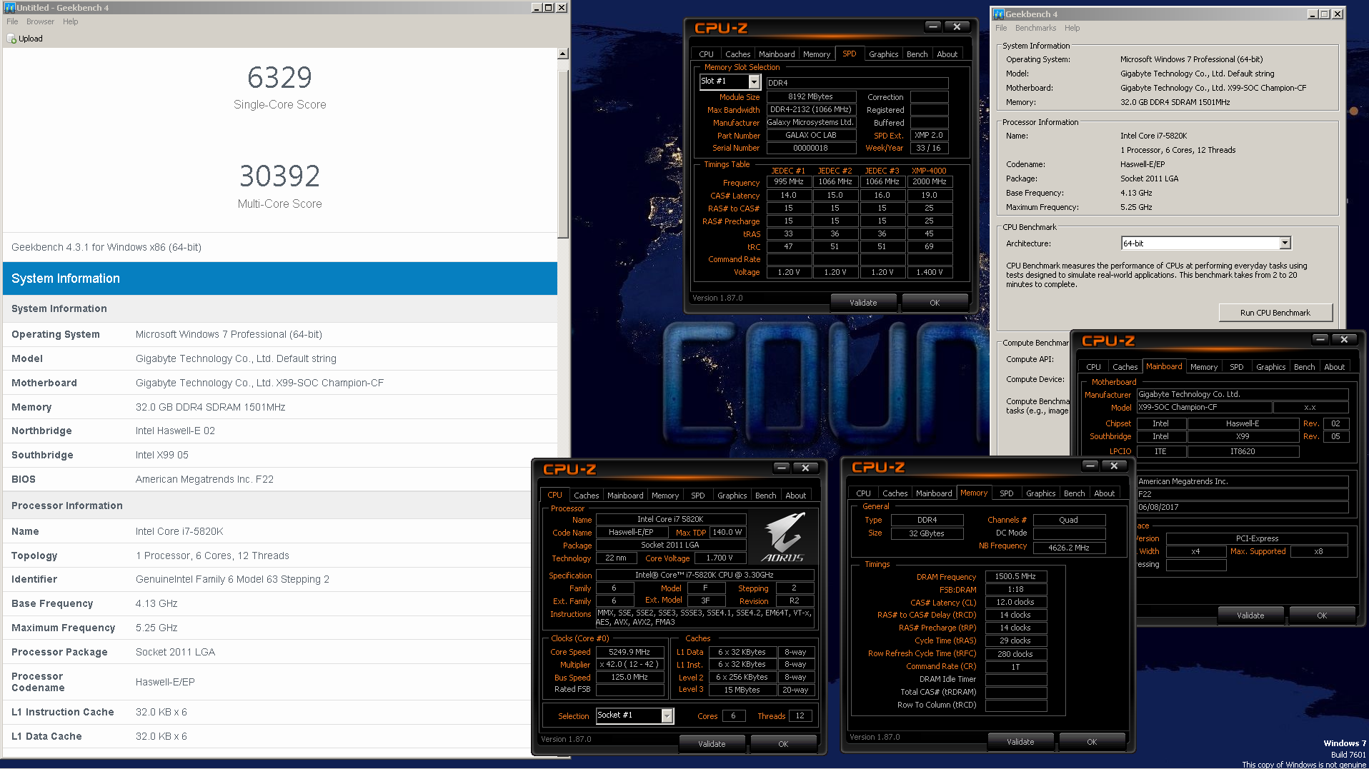Click OK in CPU-Z Mainboard window

pyautogui.click(x=1322, y=615)
